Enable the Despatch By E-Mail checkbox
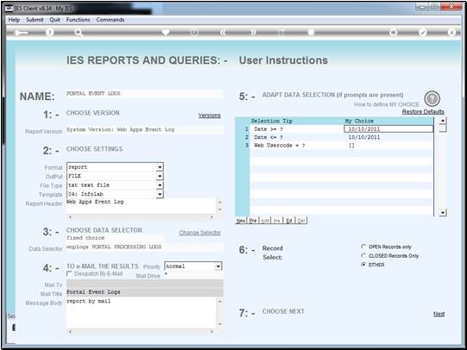467x350 pixels. point(69,273)
